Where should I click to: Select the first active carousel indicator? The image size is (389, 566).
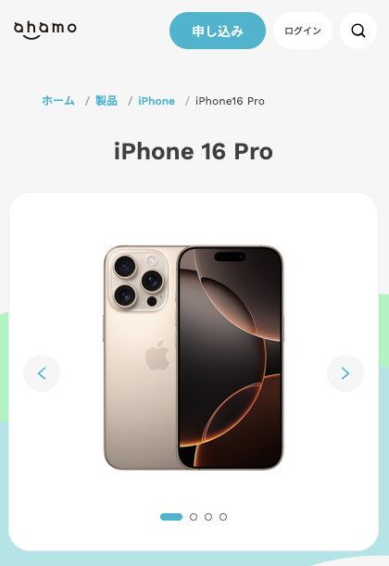tap(171, 517)
